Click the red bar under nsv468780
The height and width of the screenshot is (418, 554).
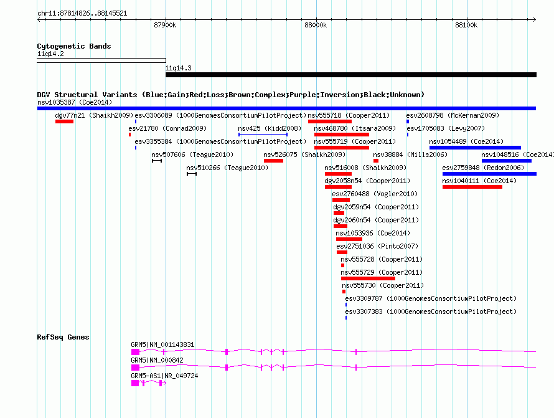click(342, 135)
